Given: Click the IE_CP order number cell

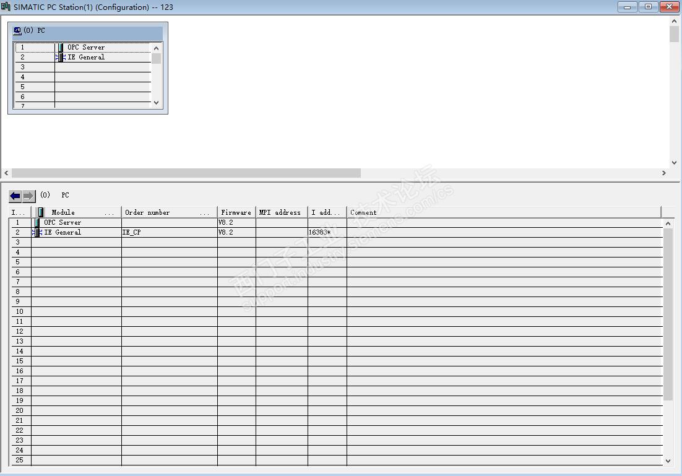Looking at the screenshot, I should tap(169, 232).
